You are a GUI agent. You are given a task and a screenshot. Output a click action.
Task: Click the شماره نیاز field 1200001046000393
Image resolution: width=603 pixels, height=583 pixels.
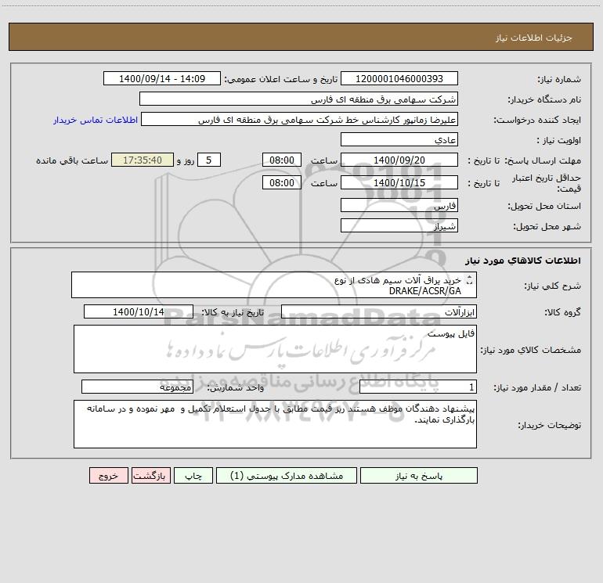(x=399, y=78)
